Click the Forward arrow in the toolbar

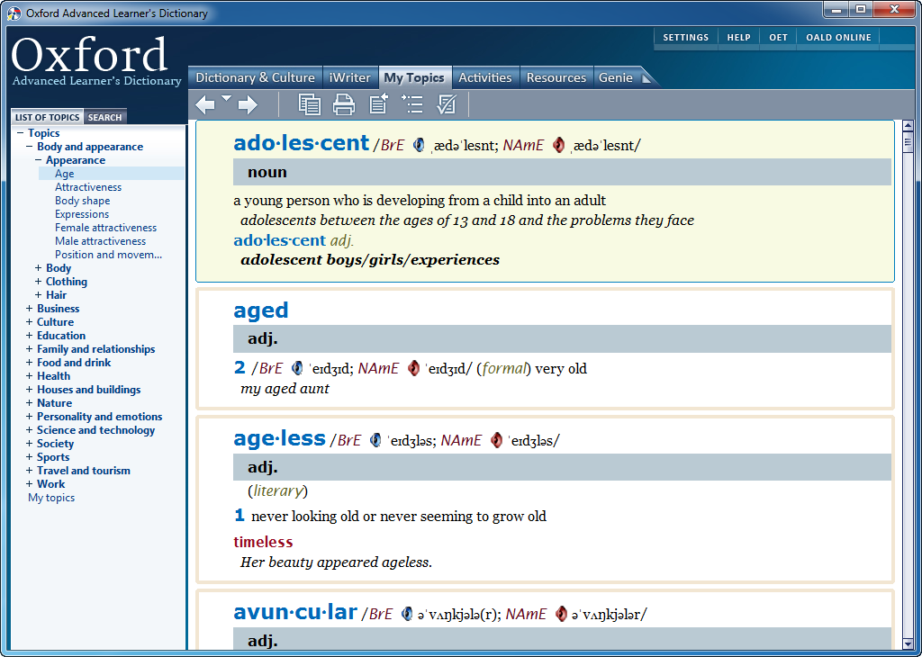click(x=248, y=105)
